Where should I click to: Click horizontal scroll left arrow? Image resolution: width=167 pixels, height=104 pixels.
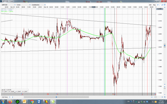tap(13, 97)
